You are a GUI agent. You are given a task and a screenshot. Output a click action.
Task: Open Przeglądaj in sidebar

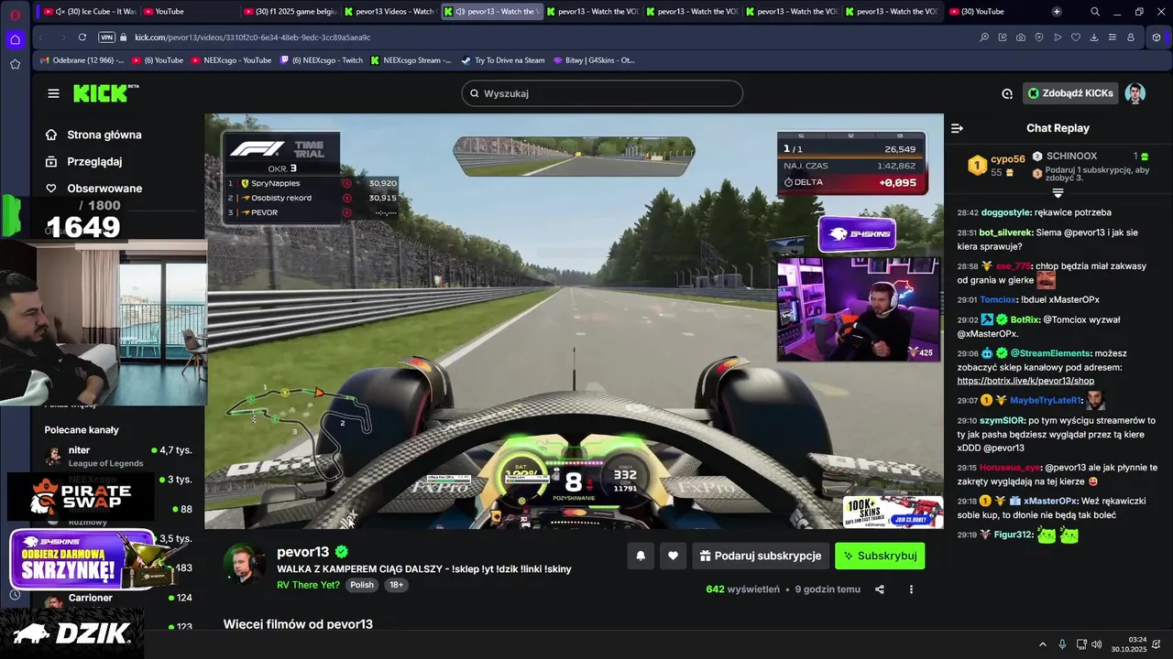[x=83, y=161]
